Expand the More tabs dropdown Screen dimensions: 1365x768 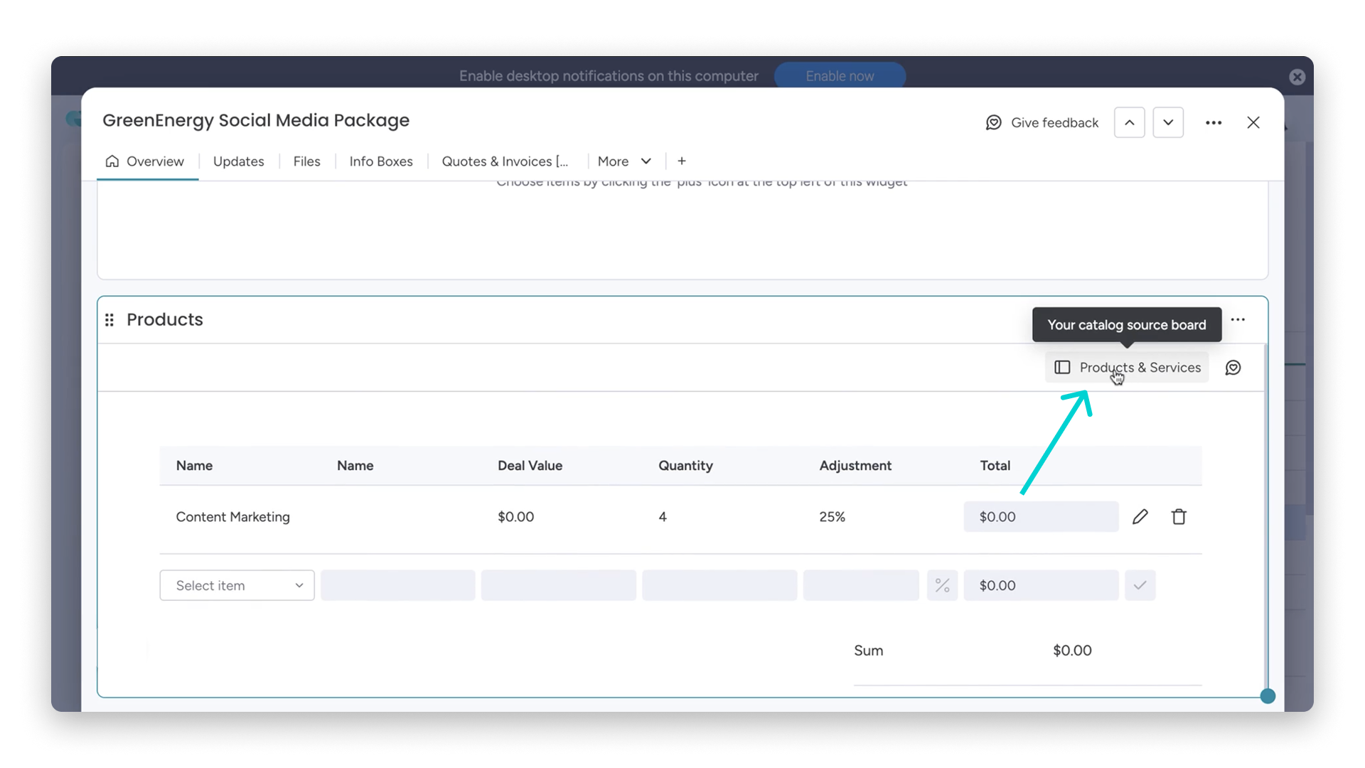[x=624, y=161]
